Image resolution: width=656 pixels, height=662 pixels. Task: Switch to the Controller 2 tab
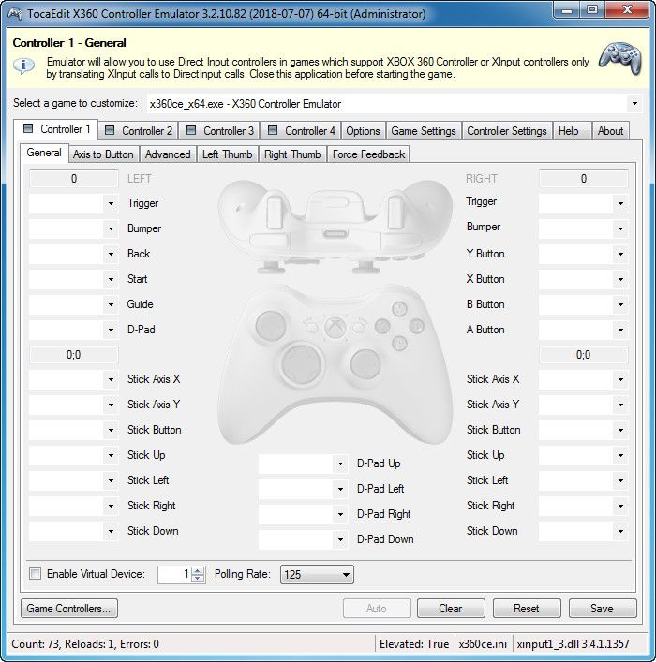pyautogui.click(x=138, y=130)
